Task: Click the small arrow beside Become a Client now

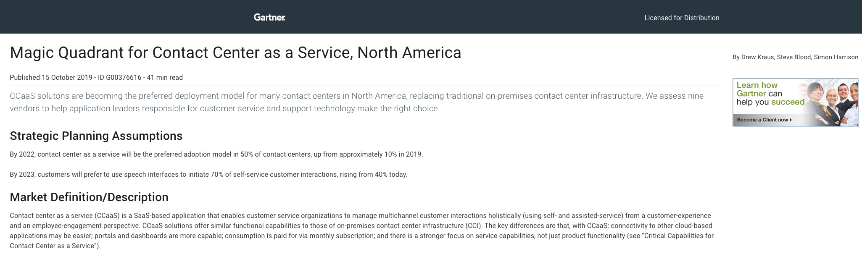Action: [x=791, y=120]
